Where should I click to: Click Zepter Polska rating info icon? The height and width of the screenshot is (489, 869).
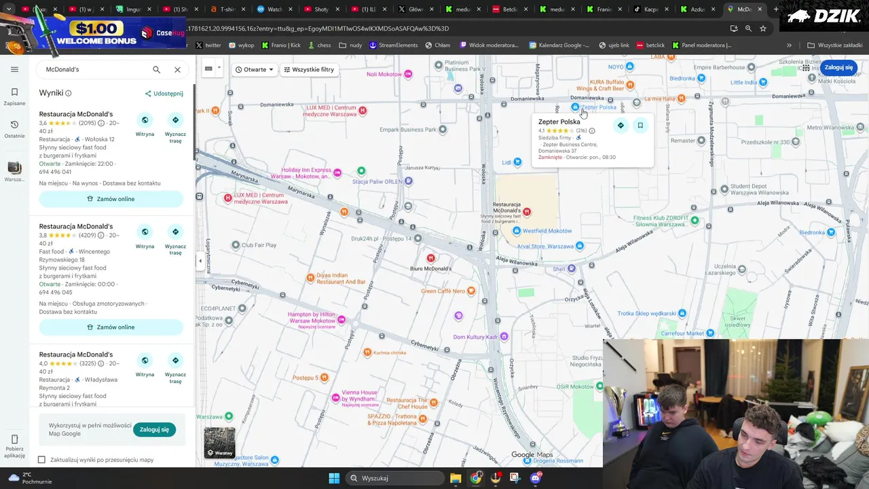coord(592,130)
